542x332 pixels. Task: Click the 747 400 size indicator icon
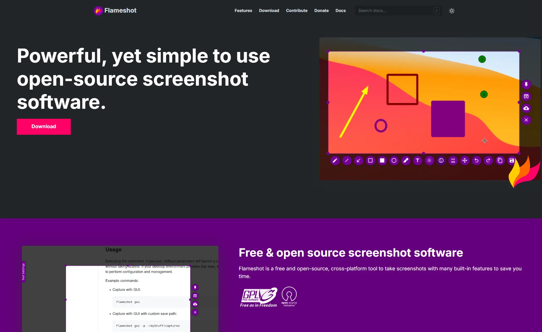click(453, 160)
